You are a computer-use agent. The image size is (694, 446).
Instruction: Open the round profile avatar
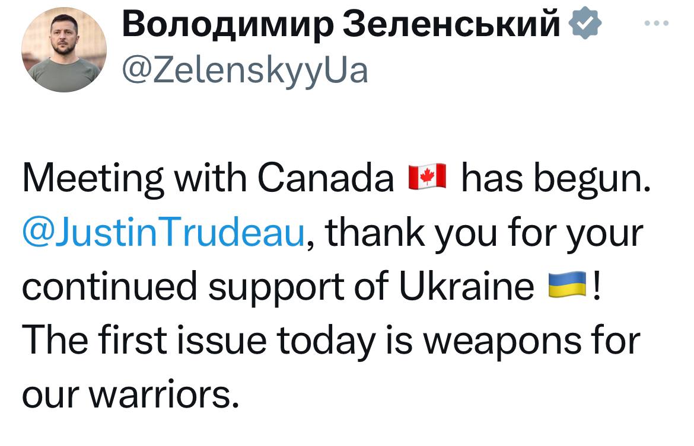click(64, 50)
